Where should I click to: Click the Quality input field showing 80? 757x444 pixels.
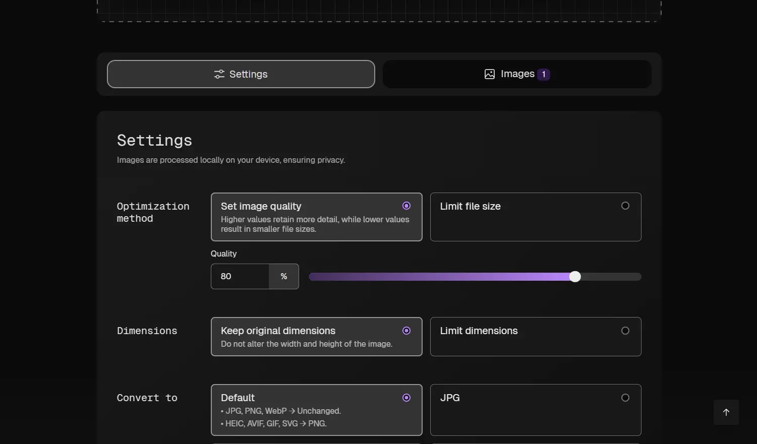pyautogui.click(x=240, y=276)
